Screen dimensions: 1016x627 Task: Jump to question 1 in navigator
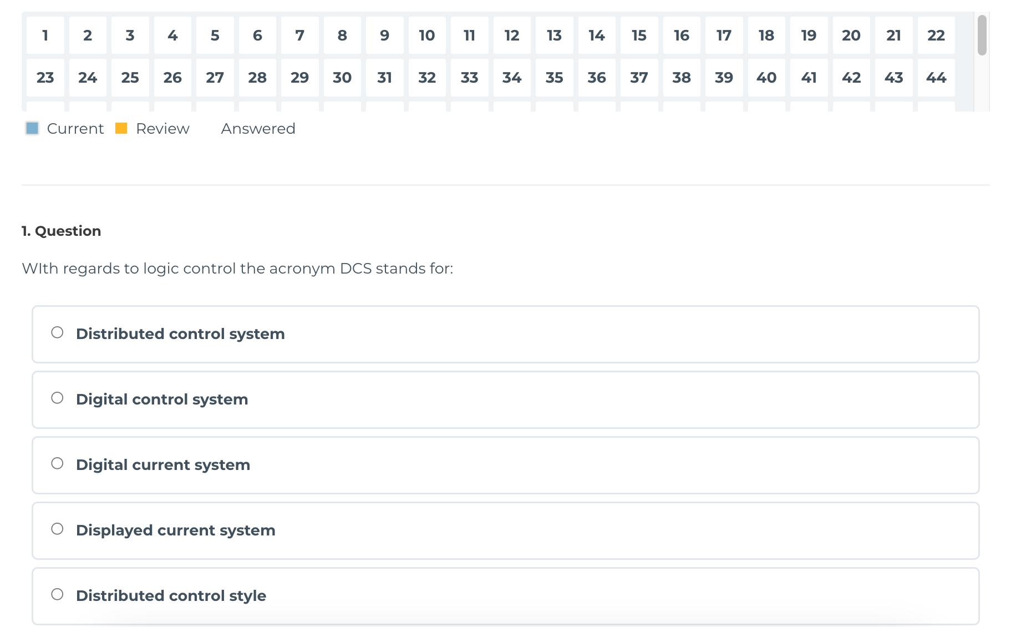[45, 36]
